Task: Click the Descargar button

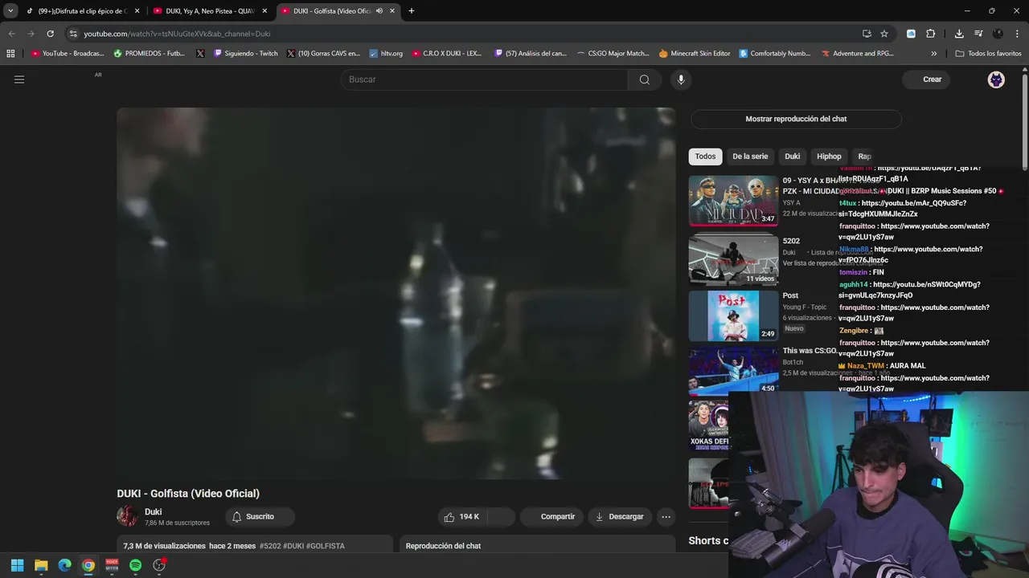Action: tap(619, 517)
